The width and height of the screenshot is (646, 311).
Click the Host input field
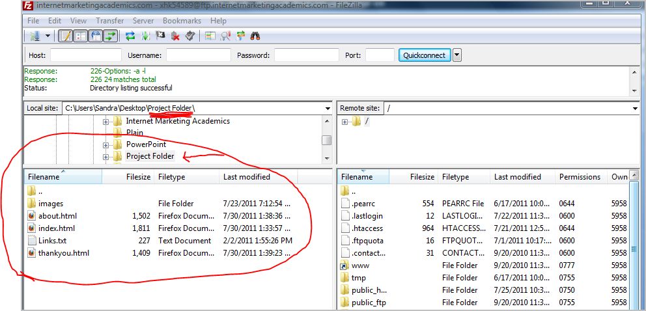(x=85, y=55)
